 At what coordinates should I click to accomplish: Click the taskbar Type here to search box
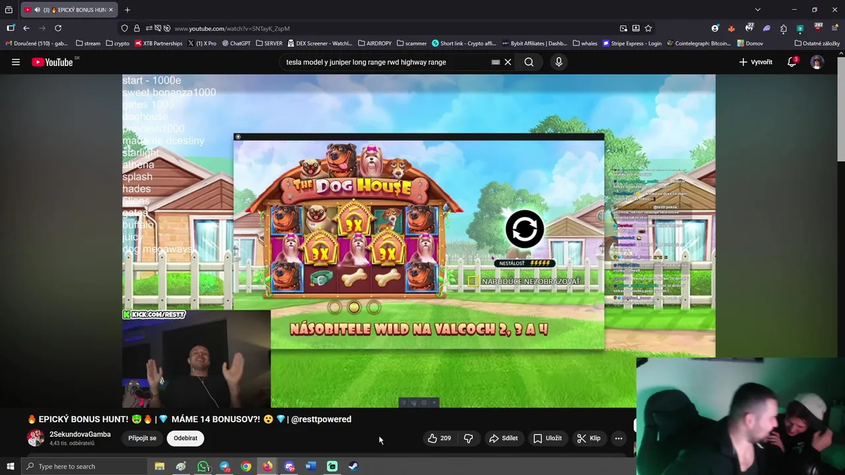pyautogui.click(x=84, y=466)
